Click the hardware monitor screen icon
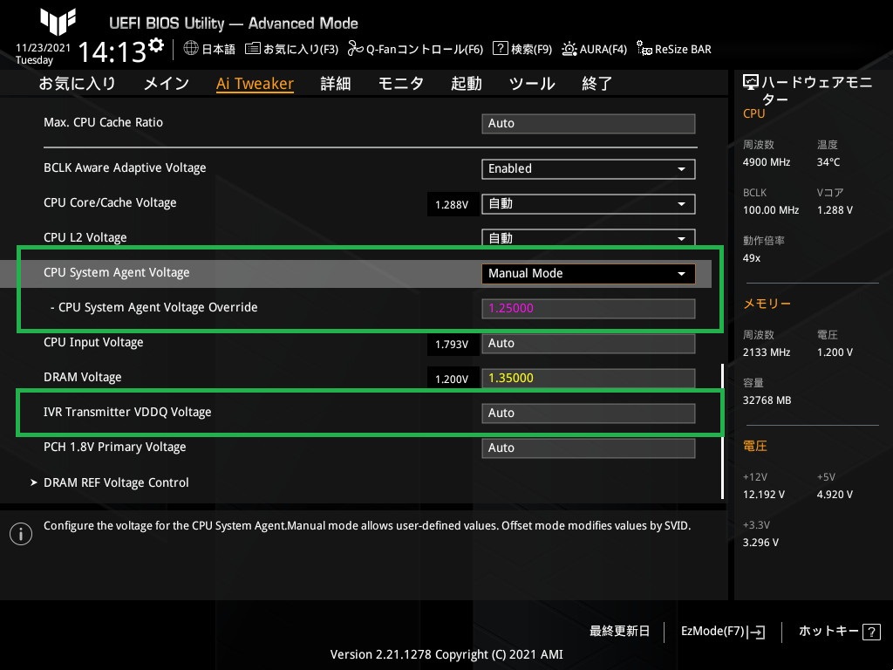893x670 pixels. (751, 83)
